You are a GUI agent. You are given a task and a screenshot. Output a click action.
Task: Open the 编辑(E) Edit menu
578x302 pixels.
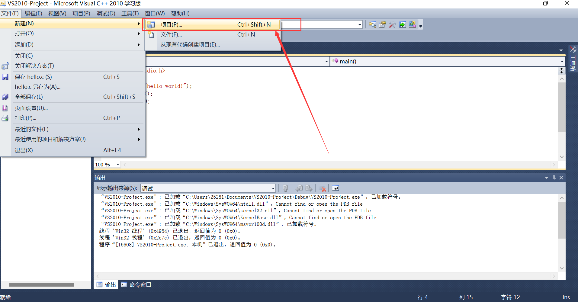[33, 13]
